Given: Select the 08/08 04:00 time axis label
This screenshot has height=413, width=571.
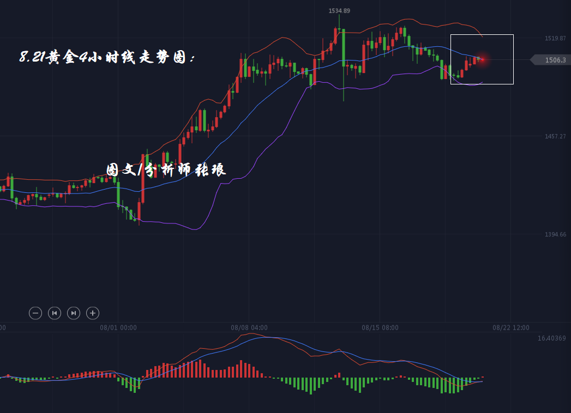Looking at the screenshot, I should click(x=249, y=328).
